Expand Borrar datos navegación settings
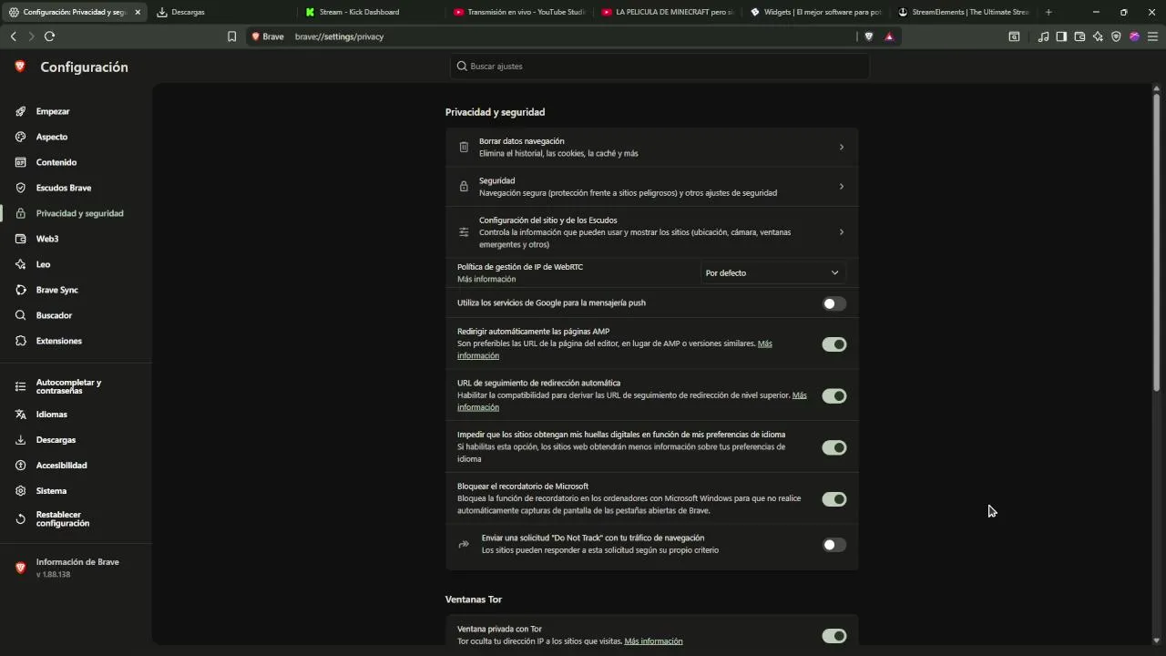The image size is (1166, 656). pyautogui.click(x=651, y=147)
